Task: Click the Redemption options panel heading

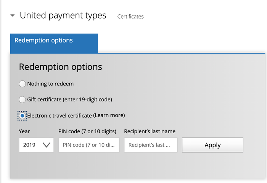Action: (60, 67)
